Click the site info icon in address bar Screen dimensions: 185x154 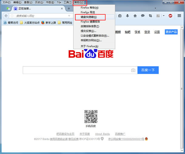[12, 16]
